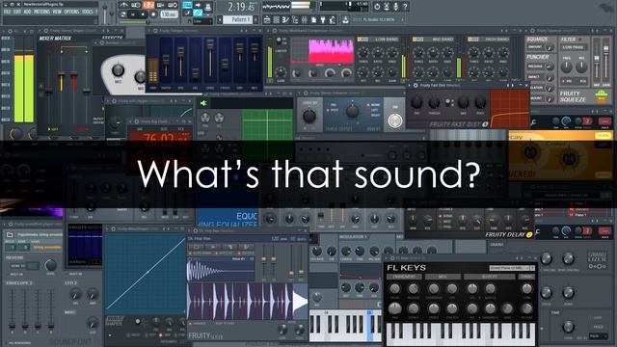Select the ENVIRONMENT section in FL Keys
Screen dimensions: 617x347
click(404, 277)
